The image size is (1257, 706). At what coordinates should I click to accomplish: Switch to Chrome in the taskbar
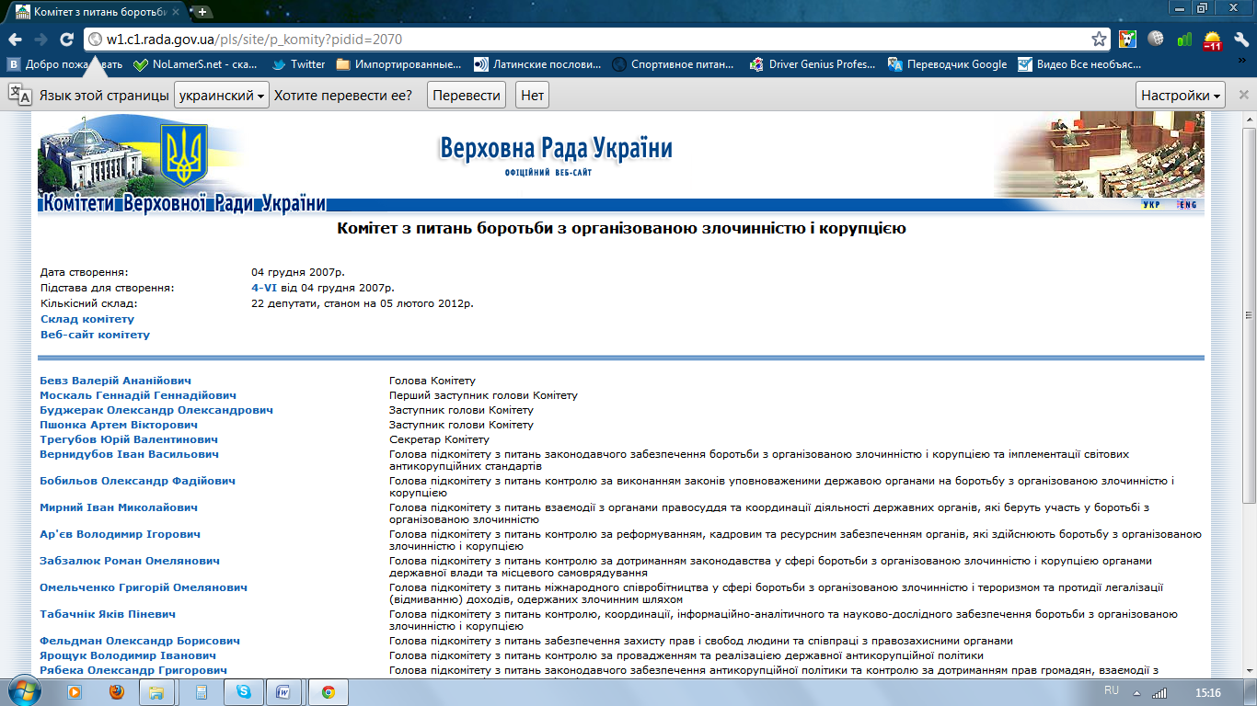pyautogui.click(x=329, y=692)
